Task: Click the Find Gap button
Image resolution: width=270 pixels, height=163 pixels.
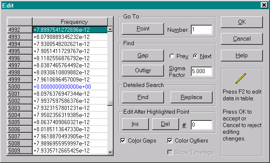Action: point(143,56)
